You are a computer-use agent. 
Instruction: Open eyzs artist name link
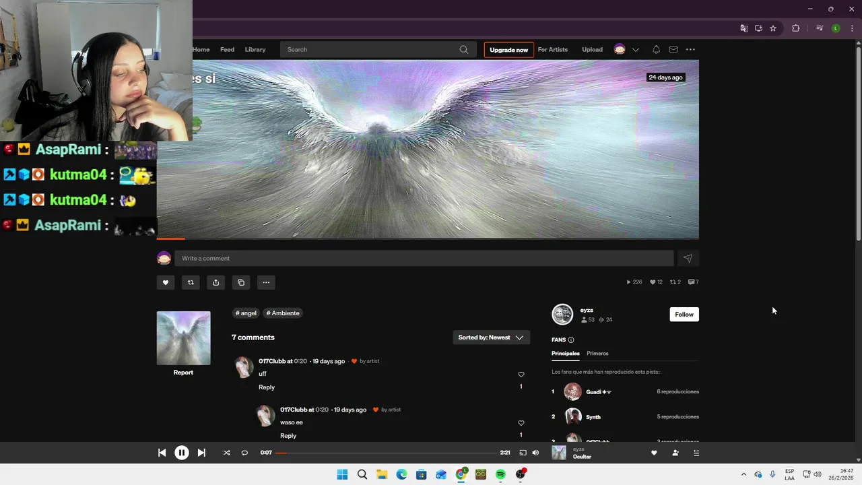tap(587, 311)
